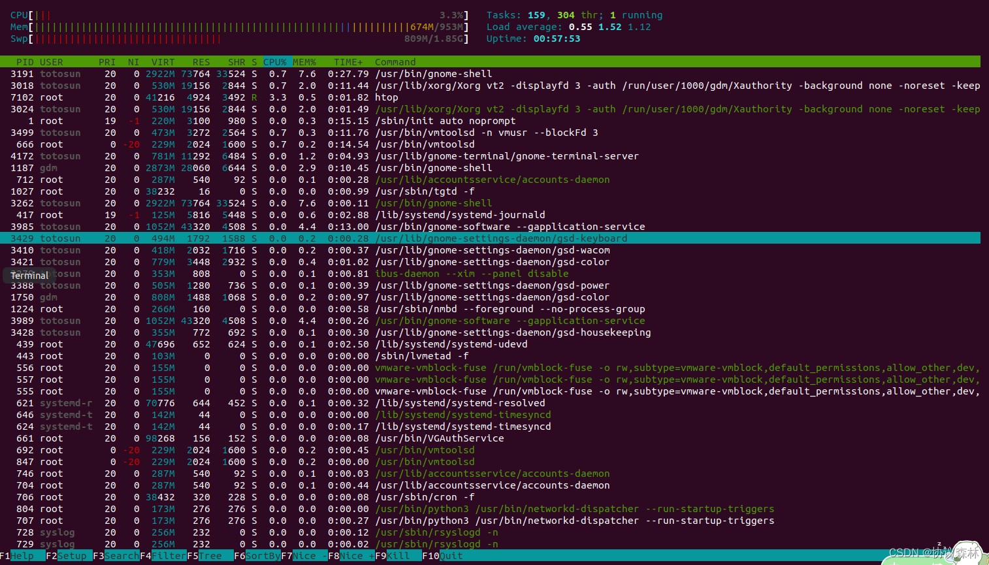Click the Terminal tooltip label
Viewport: 989px width, 565px height.
point(29,276)
